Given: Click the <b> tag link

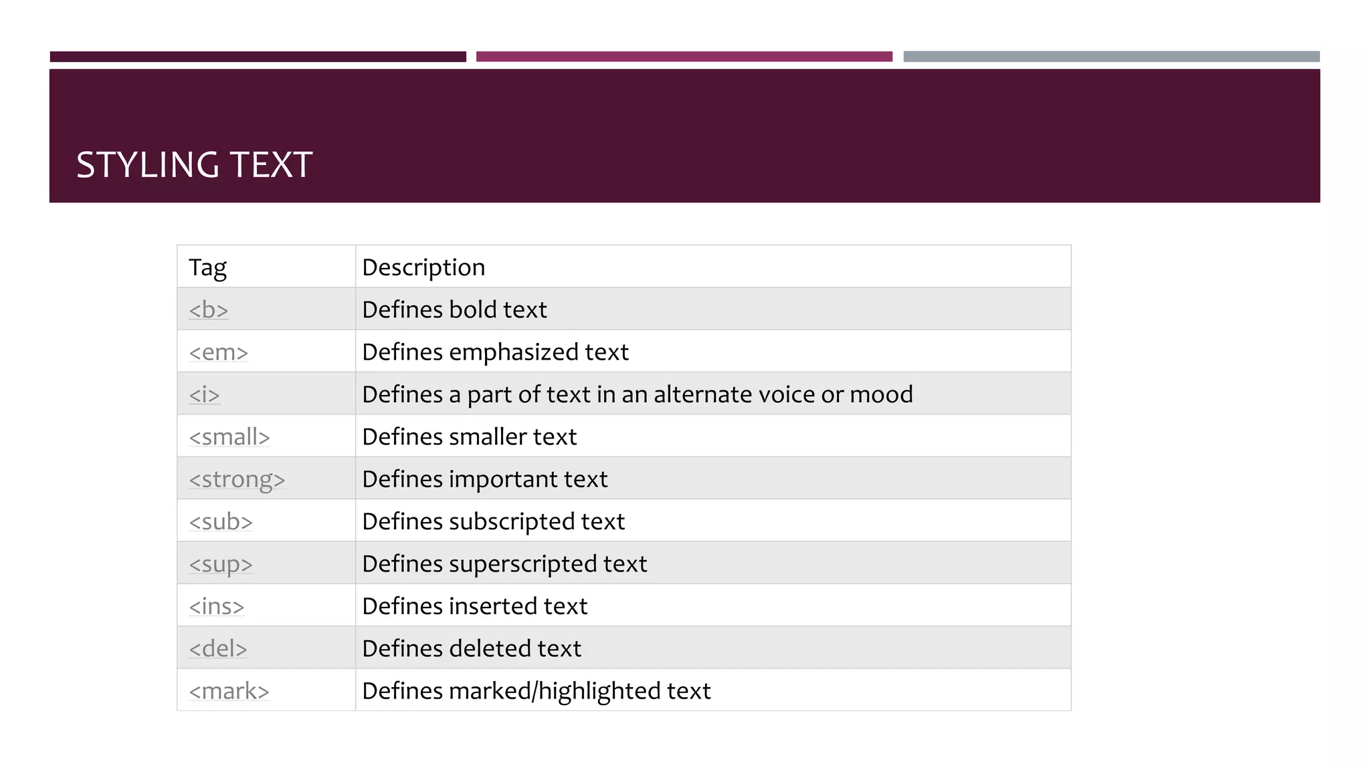Looking at the screenshot, I should pyautogui.click(x=208, y=310).
